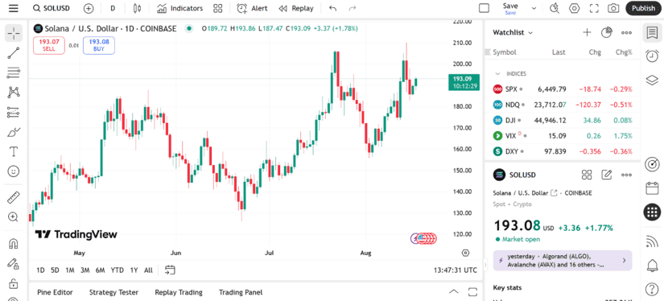This screenshot has width=664, height=301.
Task: Toggle fullscreen mode
Action: click(594, 8)
